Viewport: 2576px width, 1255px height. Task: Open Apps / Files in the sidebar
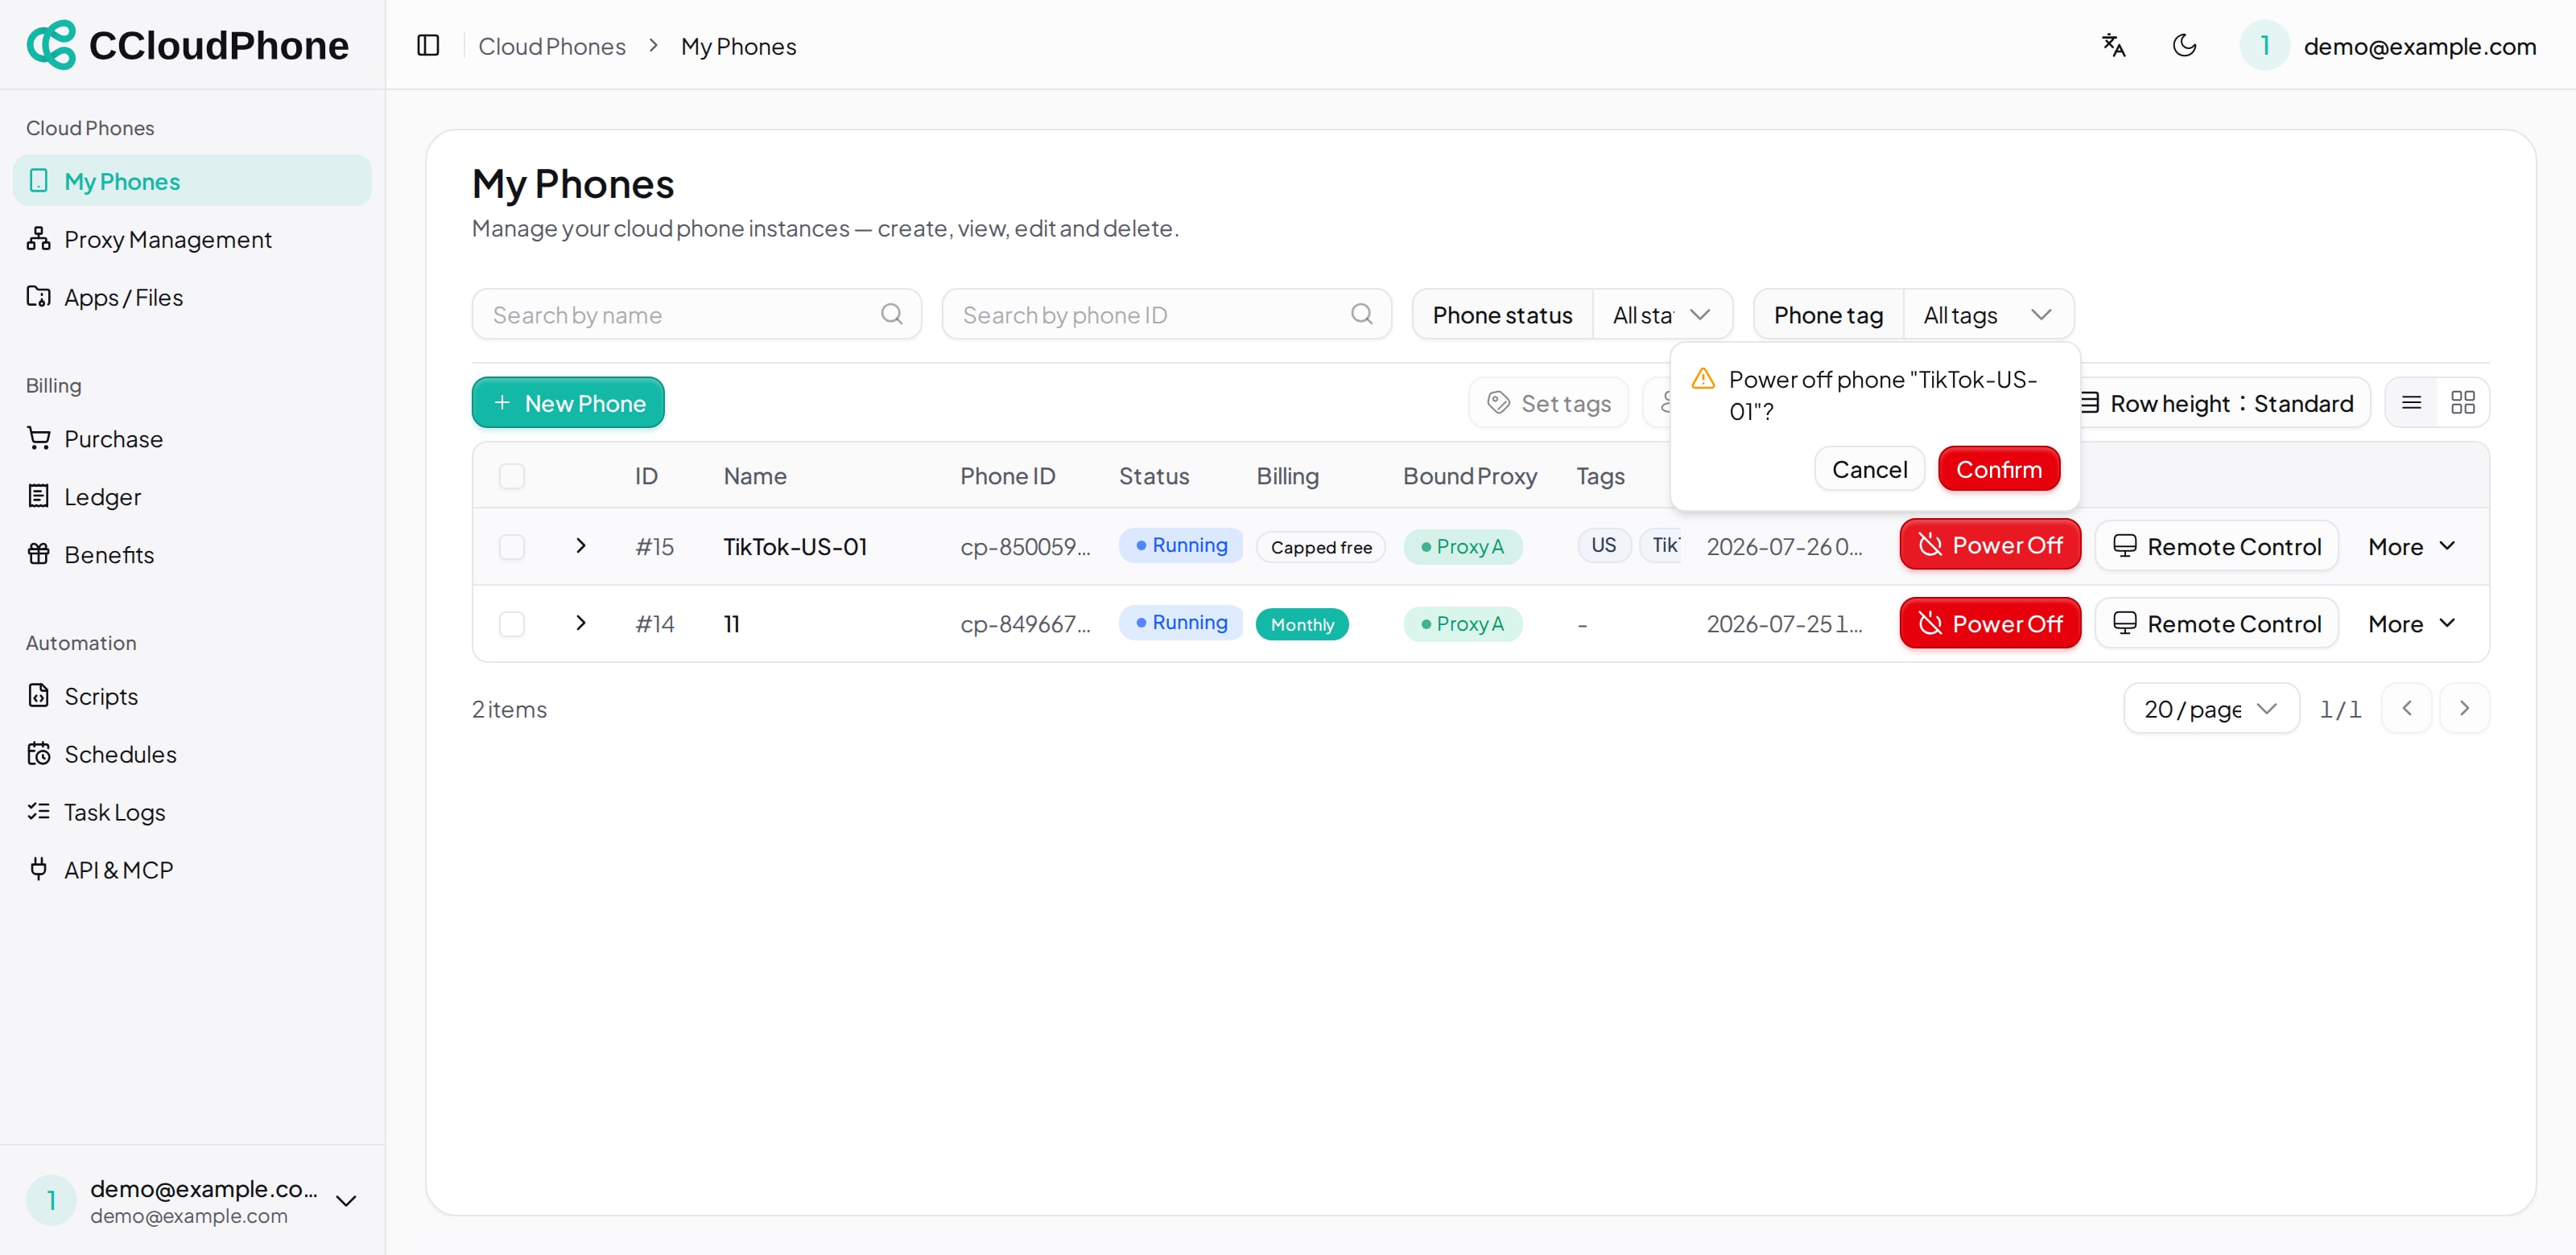click(x=192, y=297)
